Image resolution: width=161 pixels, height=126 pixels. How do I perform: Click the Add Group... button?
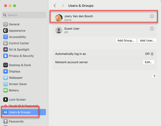[x=126, y=40]
